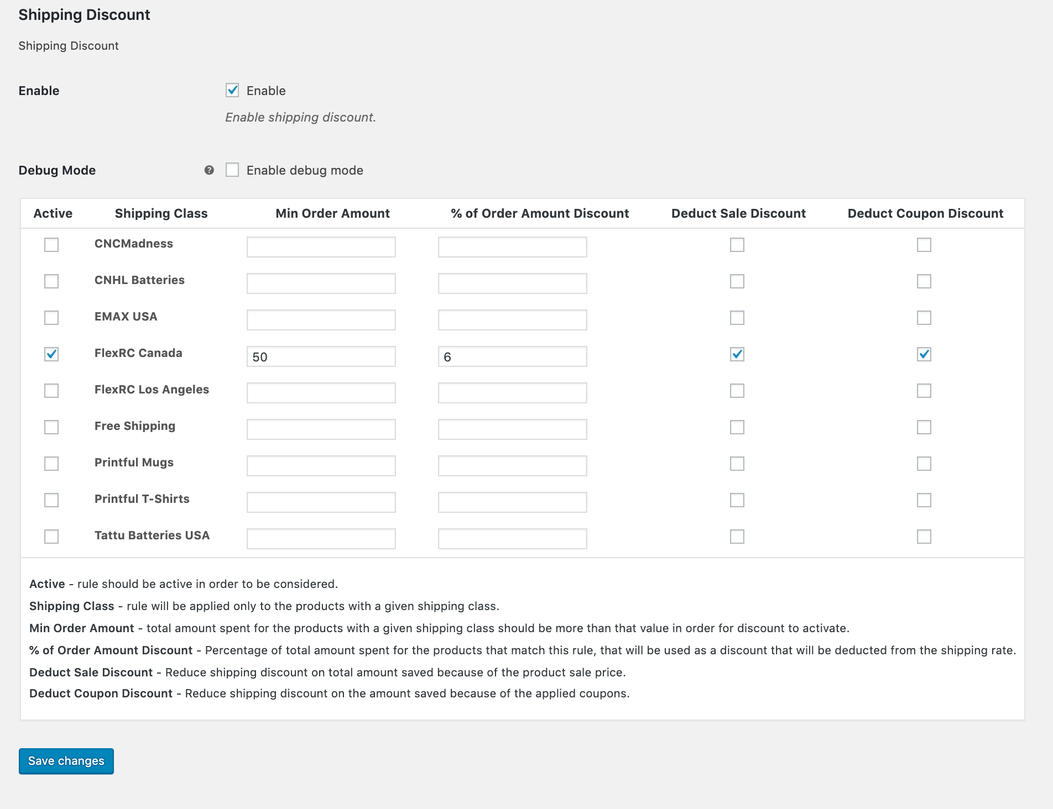Click the Debug Mode help tooltip icon

[209, 170]
